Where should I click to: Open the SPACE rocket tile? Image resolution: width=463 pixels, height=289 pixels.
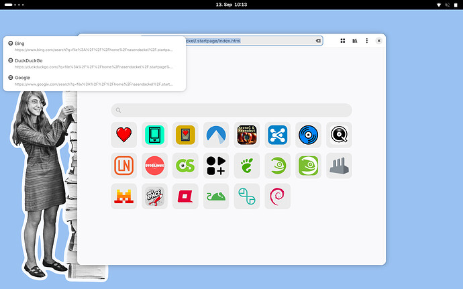click(155, 196)
